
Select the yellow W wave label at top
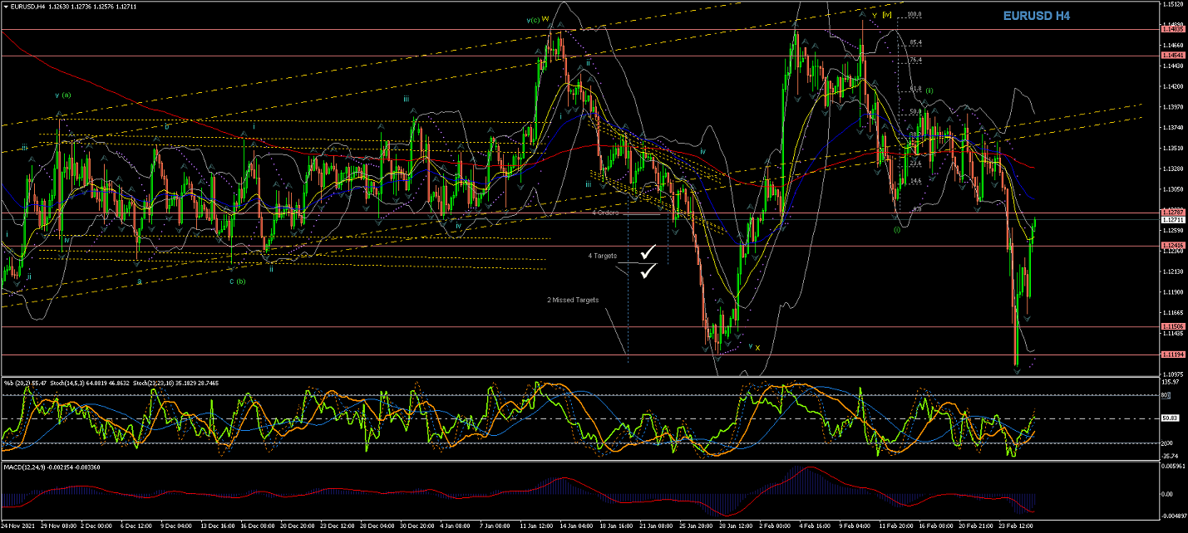pos(545,19)
